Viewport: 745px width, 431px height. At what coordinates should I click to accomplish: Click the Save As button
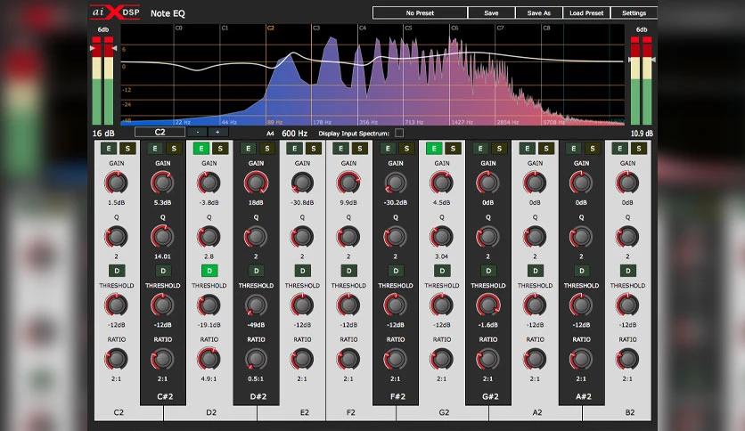[x=539, y=13]
